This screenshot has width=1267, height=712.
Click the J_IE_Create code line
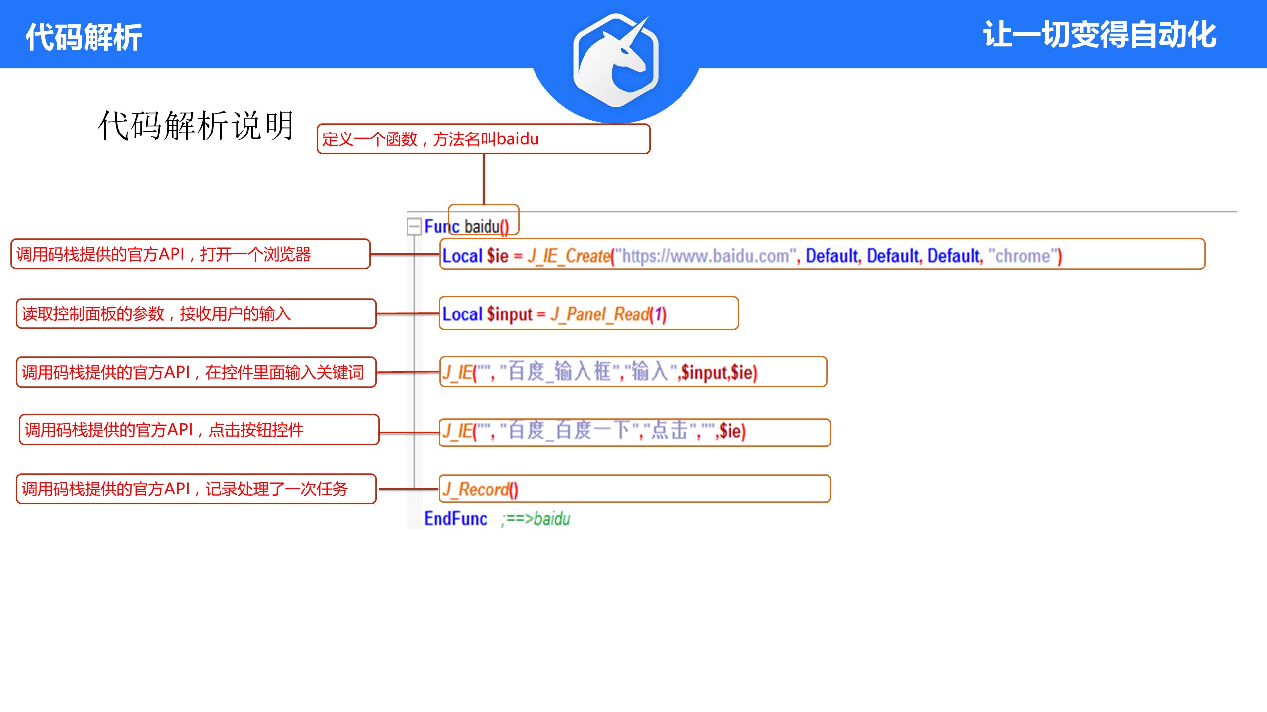pyautogui.click(x=569, y=256)
